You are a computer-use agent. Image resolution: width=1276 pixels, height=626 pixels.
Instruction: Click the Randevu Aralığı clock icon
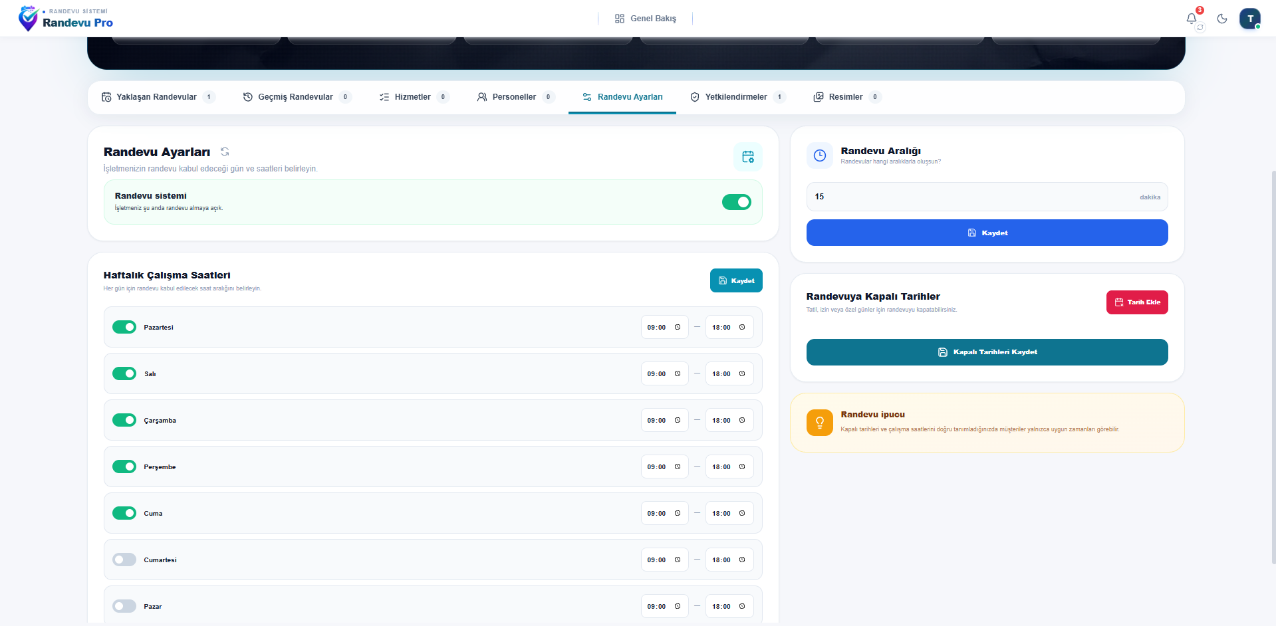tap(820, 156)
